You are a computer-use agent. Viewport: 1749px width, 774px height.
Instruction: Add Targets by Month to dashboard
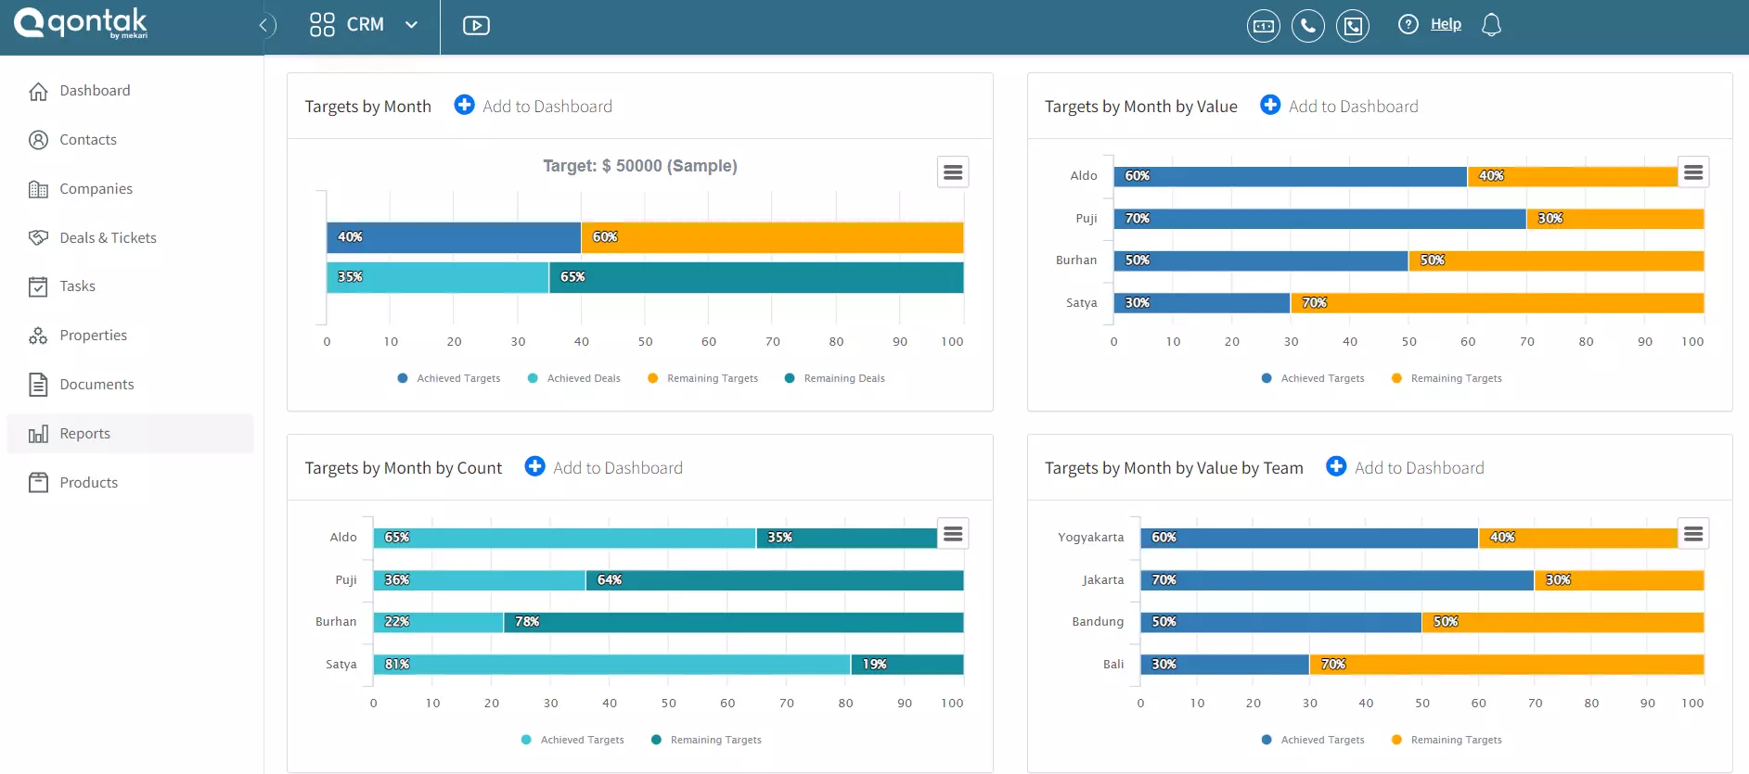pyautogui.click(x=533, y=106)
